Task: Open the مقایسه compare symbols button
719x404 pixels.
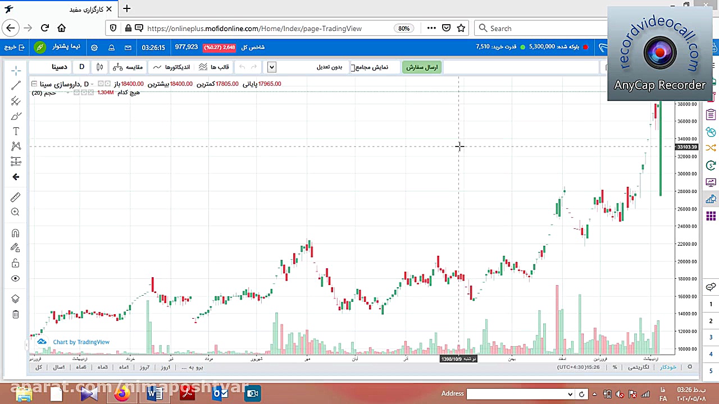Action: point(128,67)
